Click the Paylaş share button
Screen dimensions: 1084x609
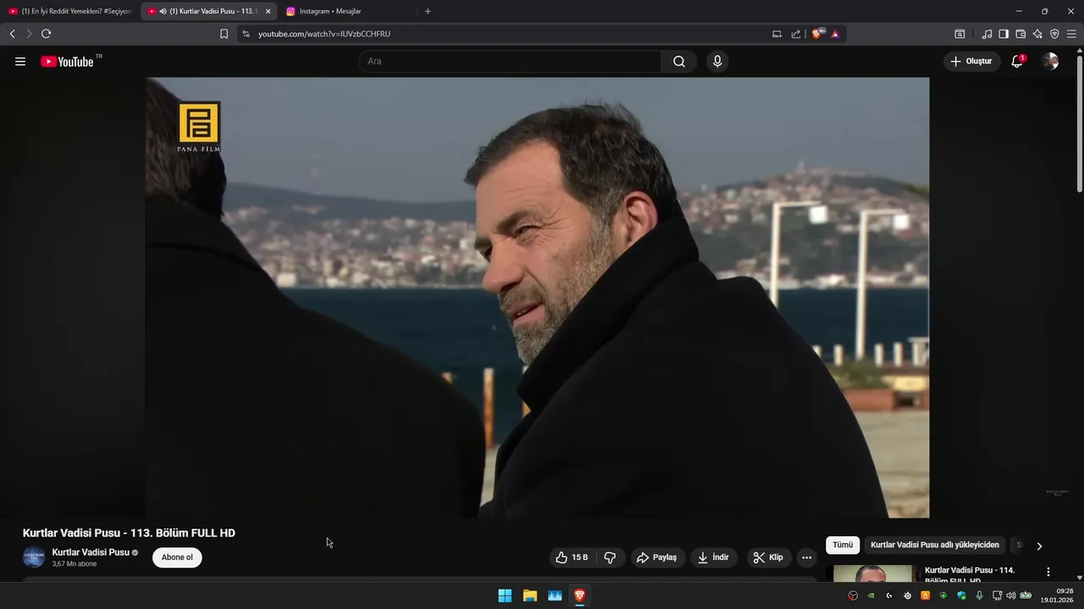click(x=656, y=557)
